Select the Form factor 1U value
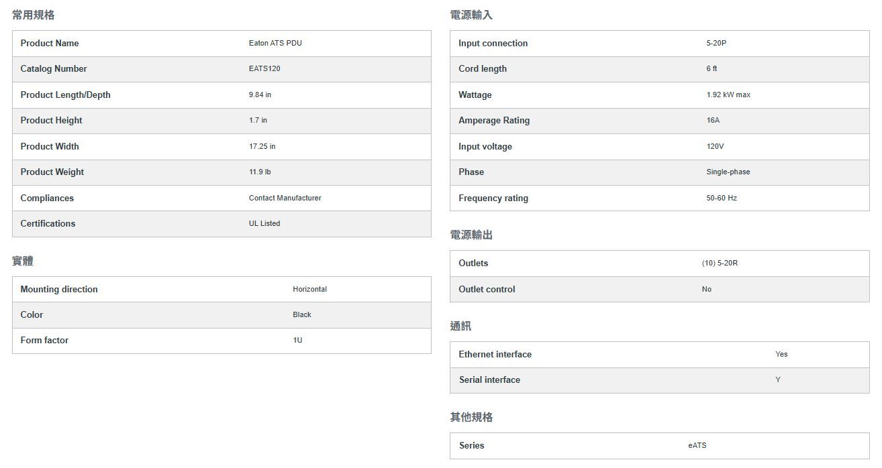The image size is (882, 468). click(297, 340)
